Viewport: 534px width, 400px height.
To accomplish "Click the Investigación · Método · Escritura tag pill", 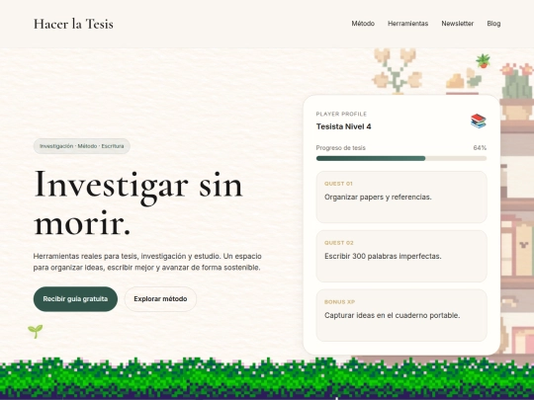I will point(82,146).
